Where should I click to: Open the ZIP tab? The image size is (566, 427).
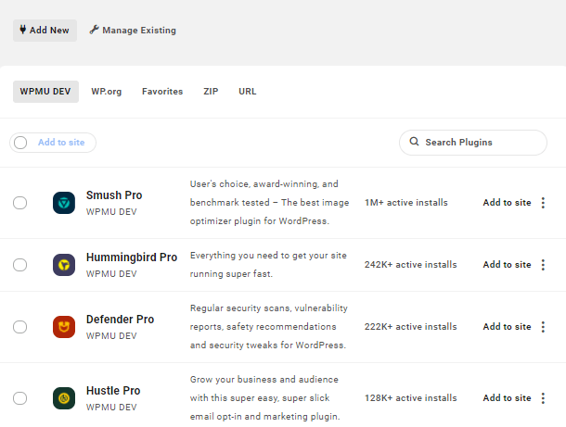211,92
